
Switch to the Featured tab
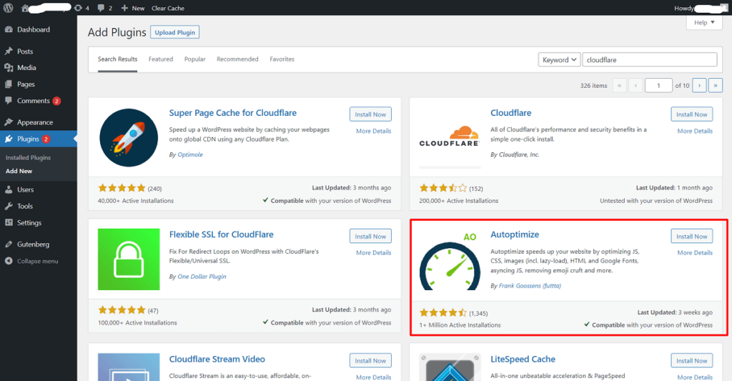161,59
